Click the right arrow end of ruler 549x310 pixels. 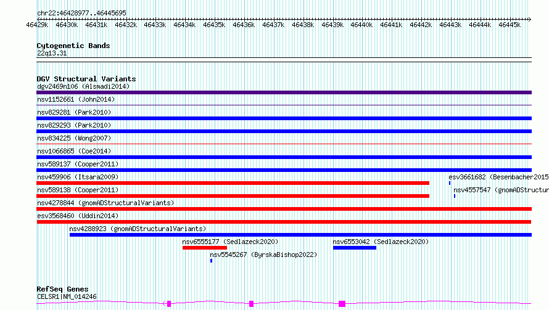[x=529, y=19]
